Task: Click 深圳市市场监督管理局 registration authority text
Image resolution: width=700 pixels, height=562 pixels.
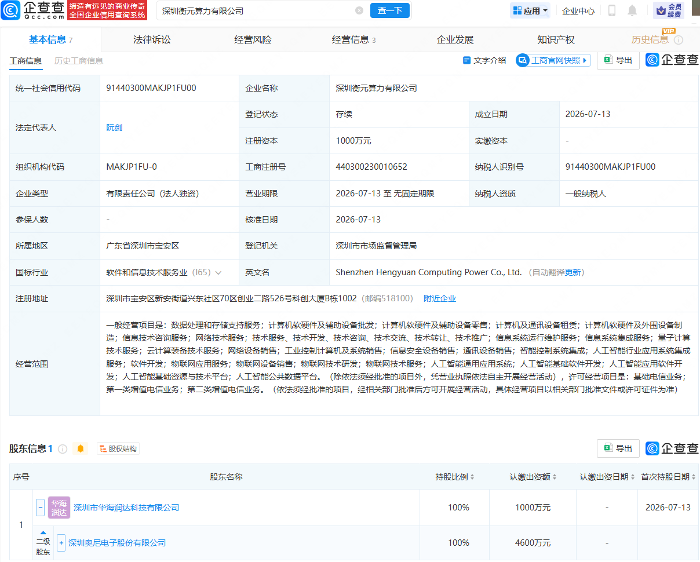Action: tap(376, 246)
